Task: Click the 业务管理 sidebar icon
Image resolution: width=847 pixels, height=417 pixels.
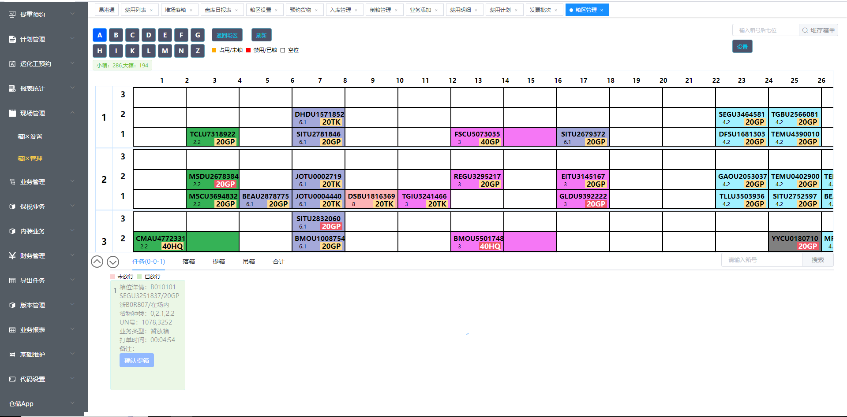Action: 12,182
